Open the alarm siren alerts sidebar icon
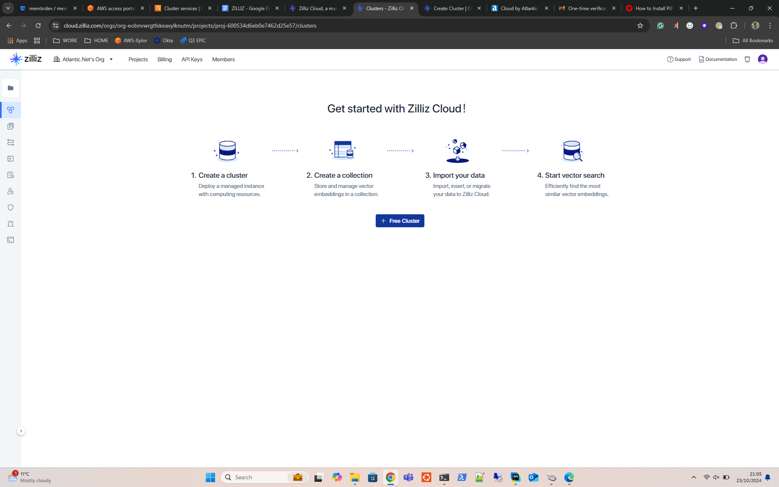This screenshot has width=779, height=487. coord(11,224)
